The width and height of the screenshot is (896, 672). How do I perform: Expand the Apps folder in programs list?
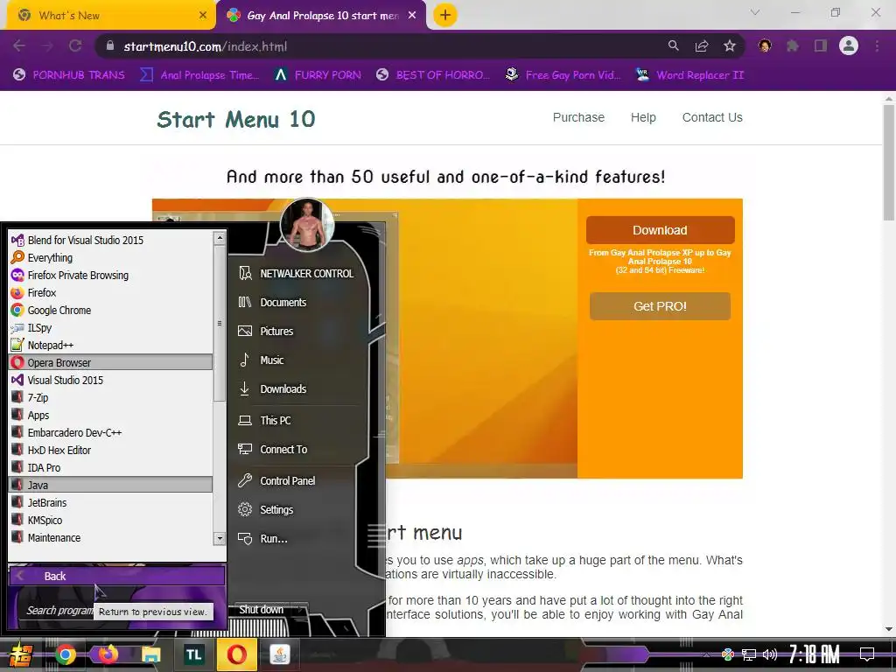click(111, 416)
